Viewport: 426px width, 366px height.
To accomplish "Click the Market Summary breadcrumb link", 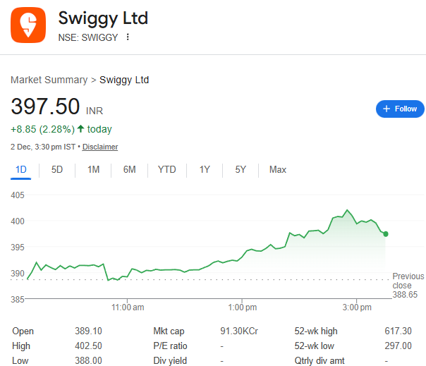I will [x=49, y=80].
